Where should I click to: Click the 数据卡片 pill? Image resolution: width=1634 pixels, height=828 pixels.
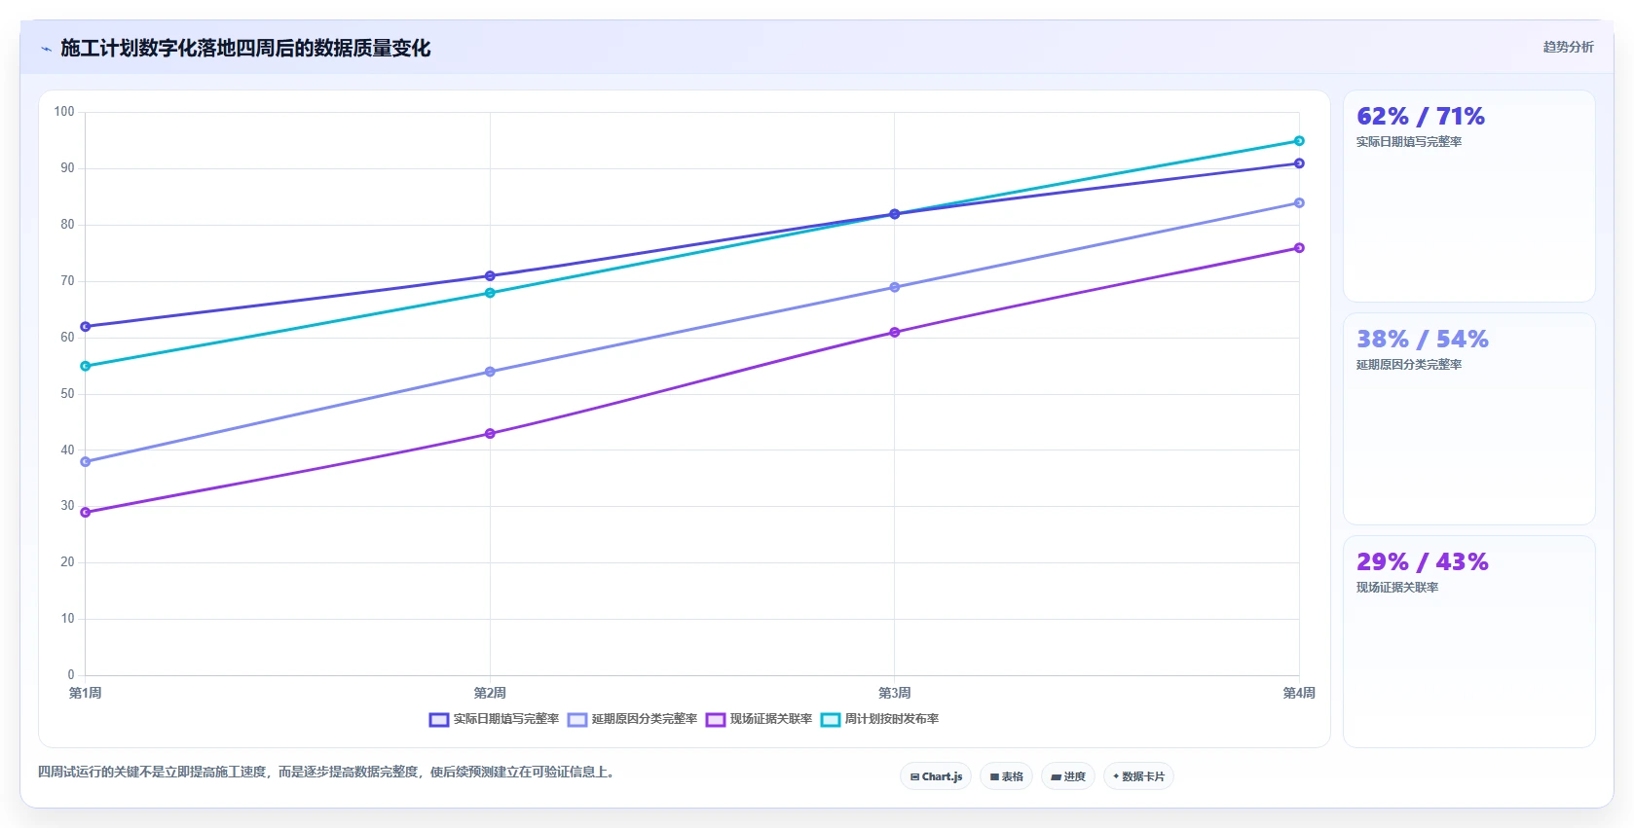pyautogui.click(x=1138, y=776)
